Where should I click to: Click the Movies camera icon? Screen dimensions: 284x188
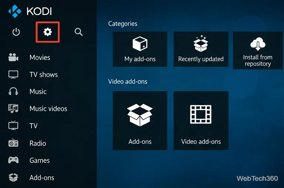(13, 58)
